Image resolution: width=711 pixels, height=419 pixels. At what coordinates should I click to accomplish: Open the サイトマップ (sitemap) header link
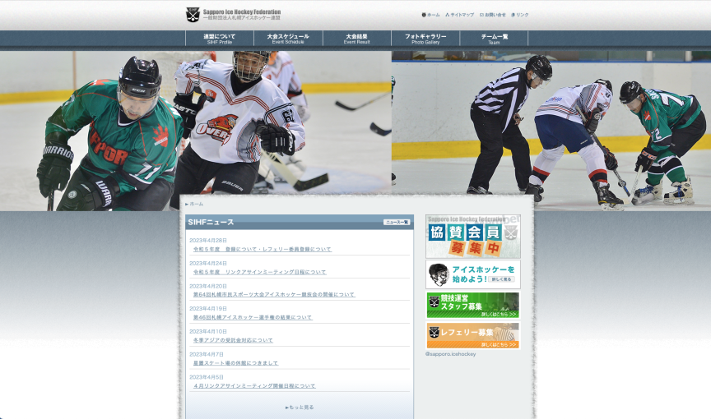click(x=460, y=15)
